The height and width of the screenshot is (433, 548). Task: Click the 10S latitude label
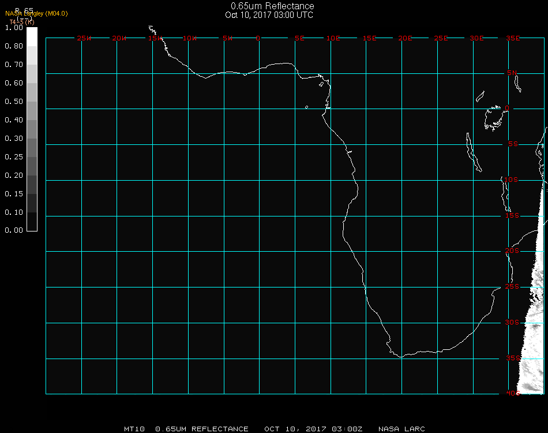coord(511,180)
